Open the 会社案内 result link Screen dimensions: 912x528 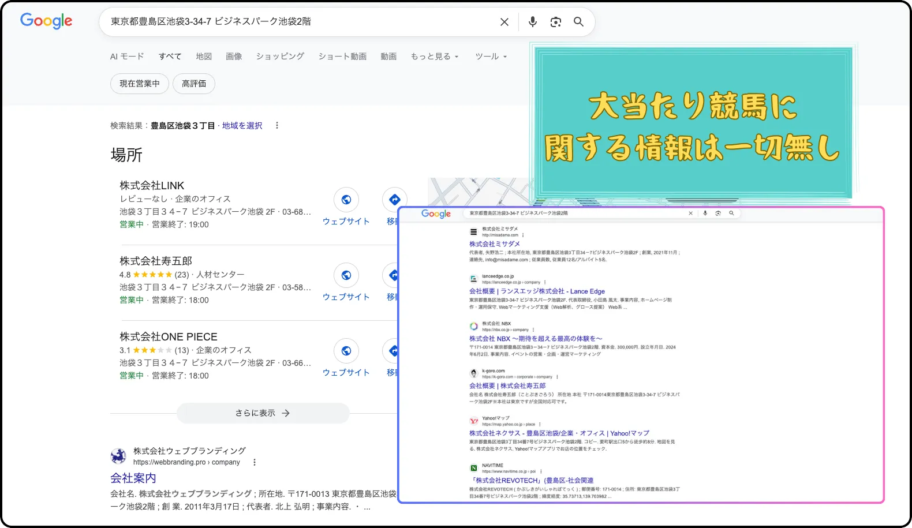click(133, 478)
